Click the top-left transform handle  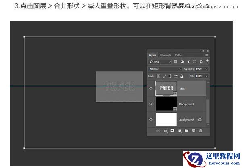[24, 37]
